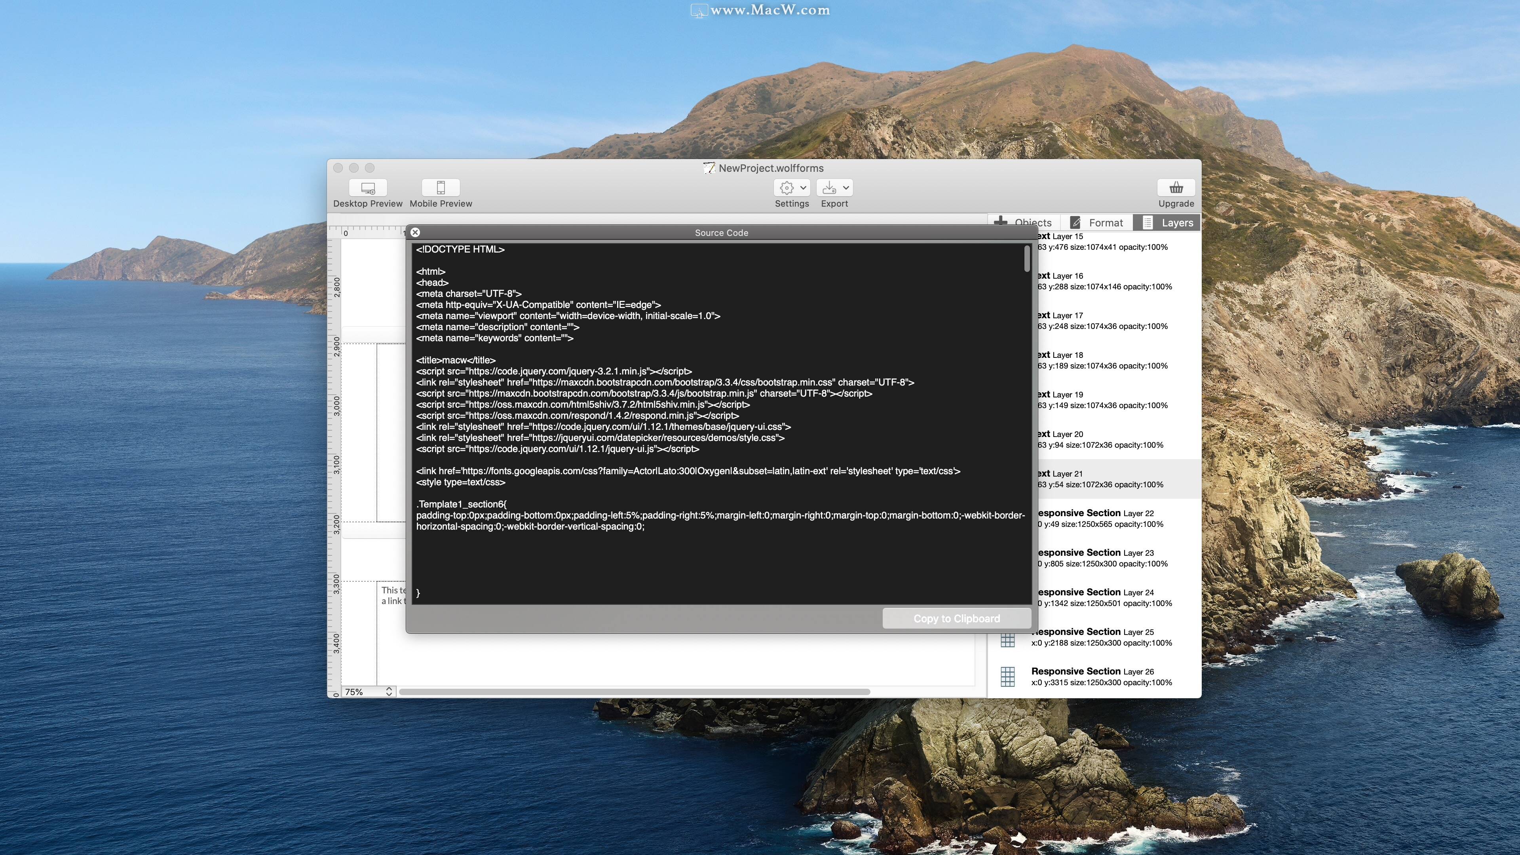The height and width of the screenshot is (855, 1520).
Task: Click the .Template1_section6 CSS selector line
Action: pyautogui.click(x=461, y=504)
